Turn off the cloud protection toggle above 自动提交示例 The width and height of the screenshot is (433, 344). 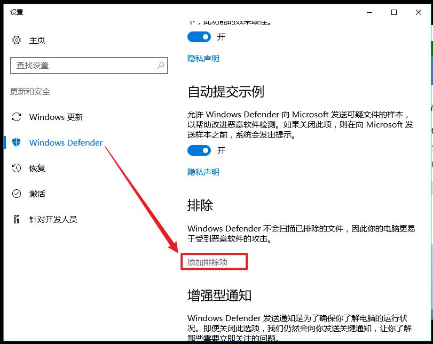[199, 37]
